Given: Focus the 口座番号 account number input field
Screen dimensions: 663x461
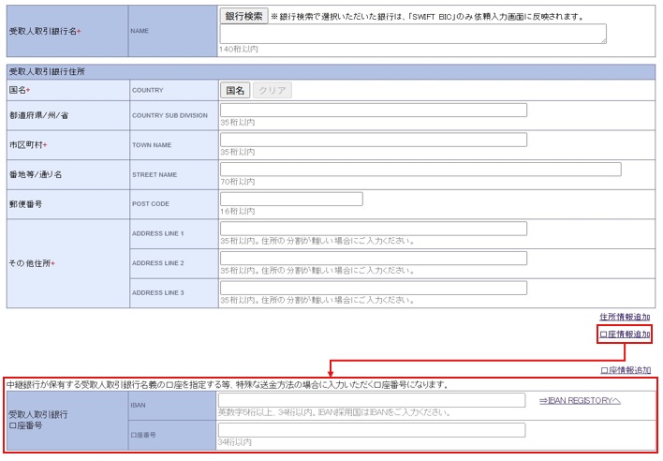Looking at the screenshot, I should [372, 430].
